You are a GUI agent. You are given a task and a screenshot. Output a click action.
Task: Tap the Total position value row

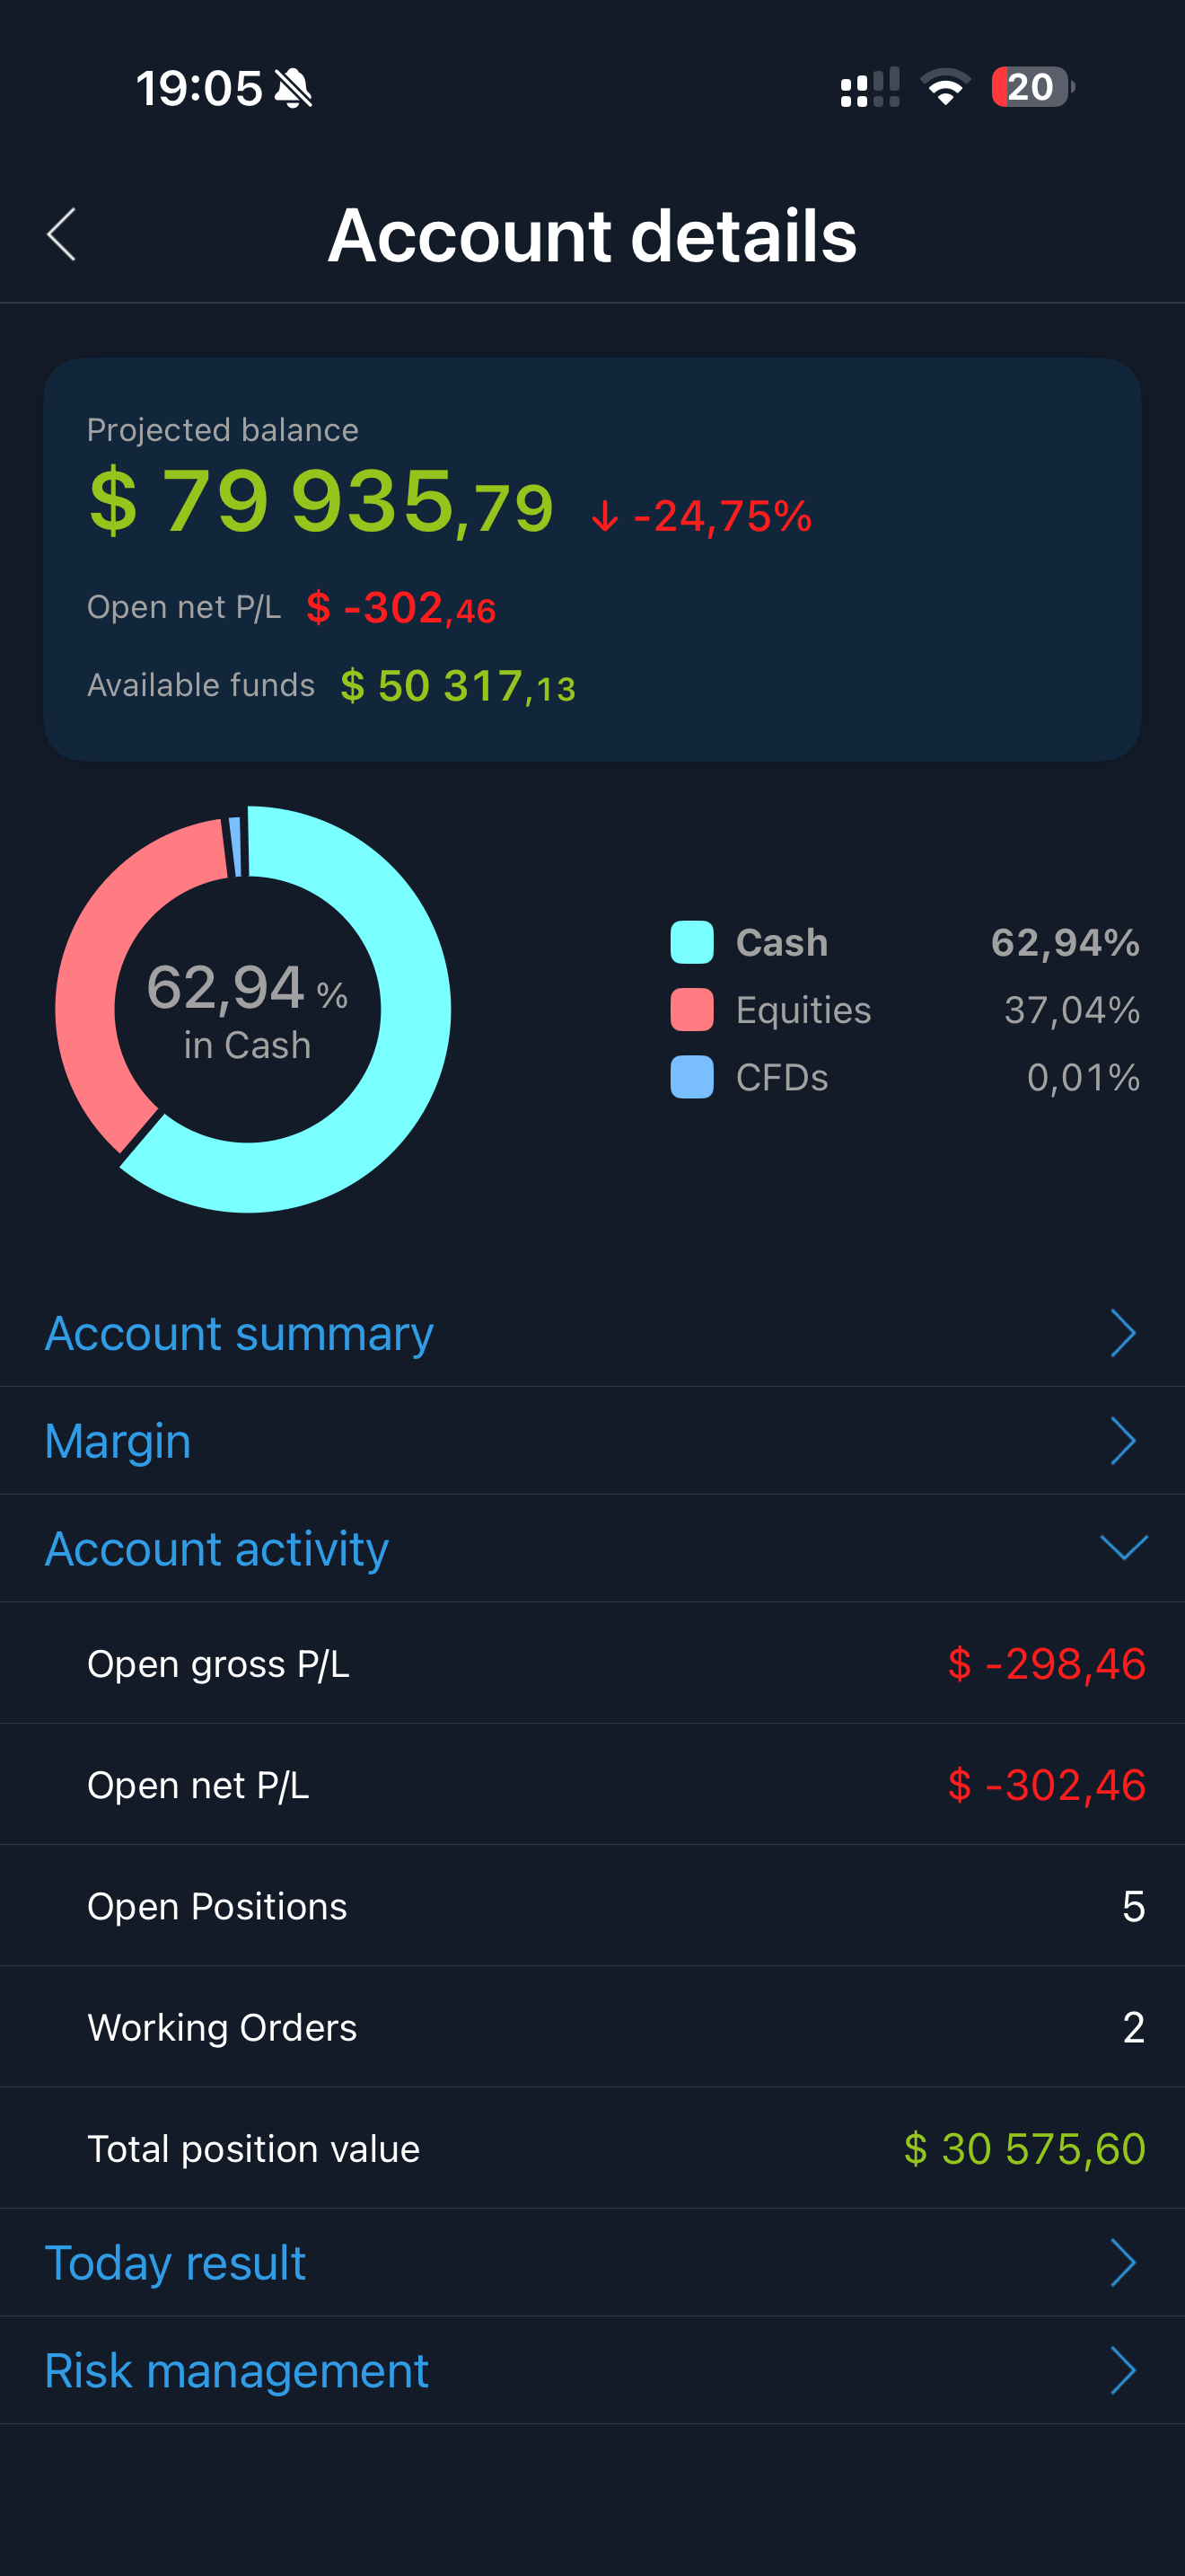[592, 2148]
